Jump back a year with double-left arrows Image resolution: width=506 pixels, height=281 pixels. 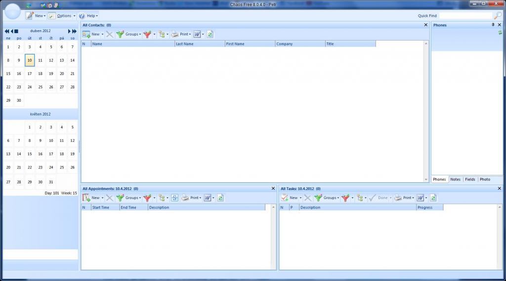coord(7,31)
